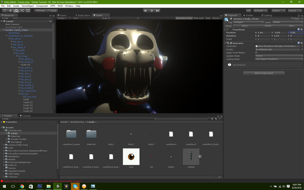Open Transform component gear settings

[302, 29]
